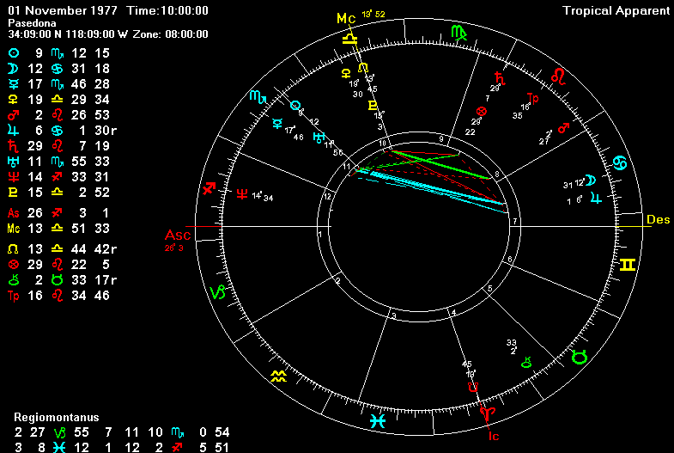Screen dimensions: 674x453
Task: Click the 'Zone: 08:00:00' text
Action: (170, 34)
